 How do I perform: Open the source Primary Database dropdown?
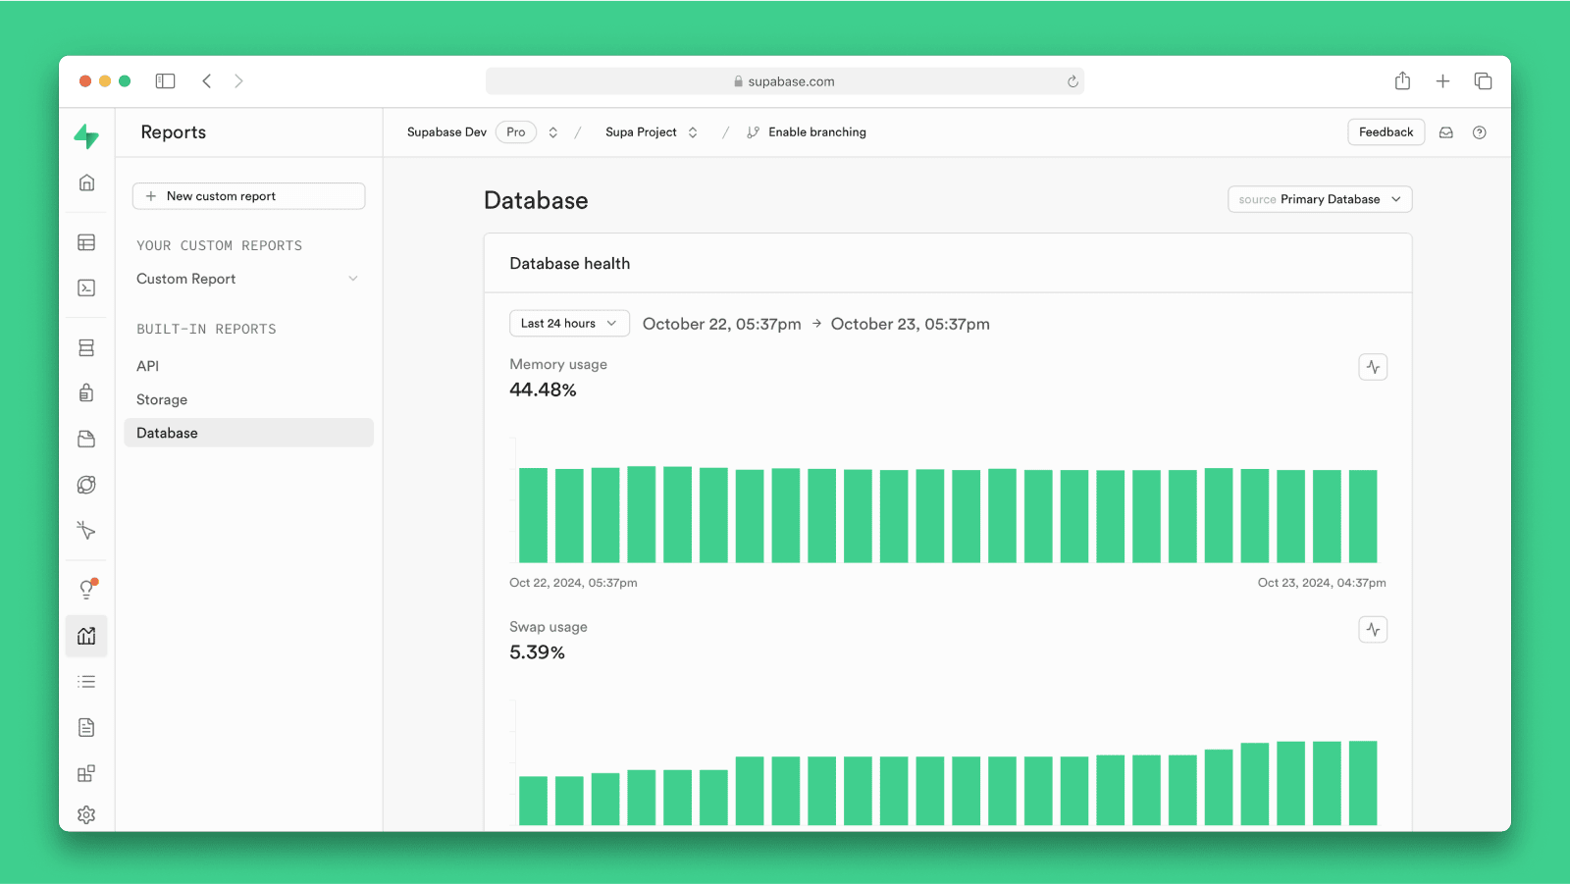coord(1320,199)
